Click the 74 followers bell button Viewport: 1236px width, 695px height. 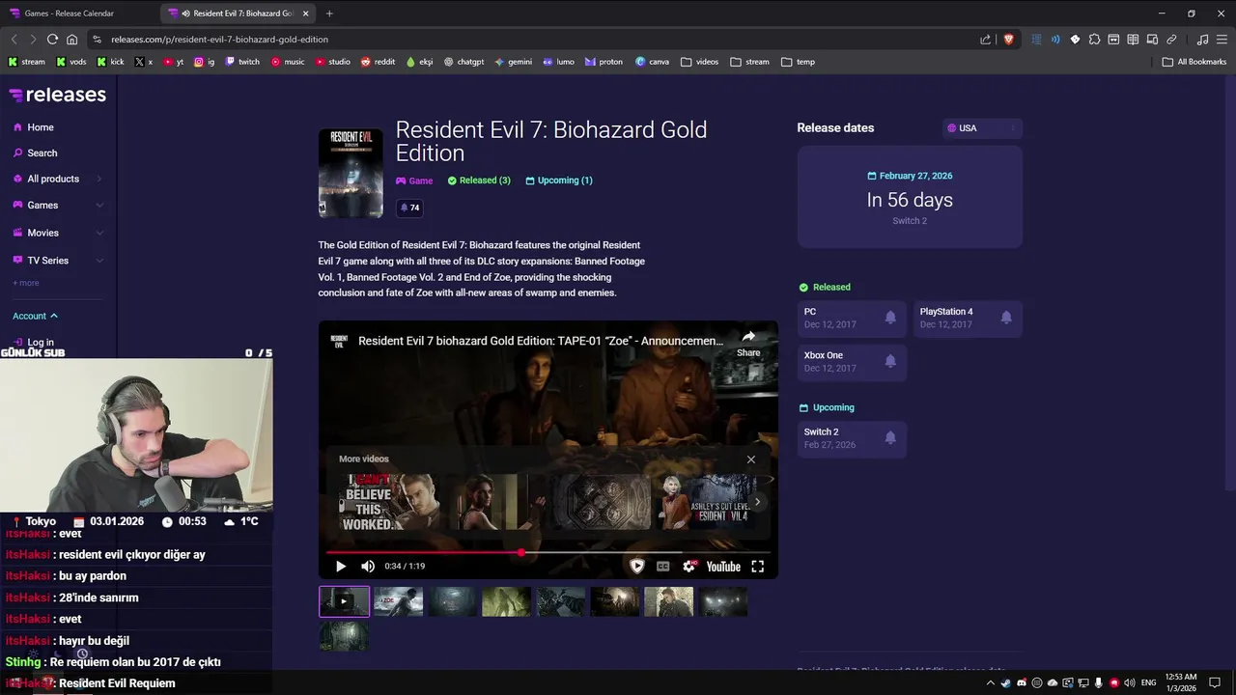[x=409, y=208]
